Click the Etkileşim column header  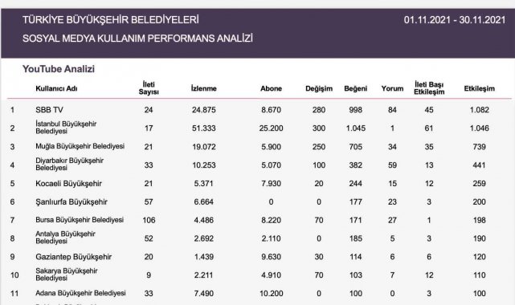(x=479, y=88)
